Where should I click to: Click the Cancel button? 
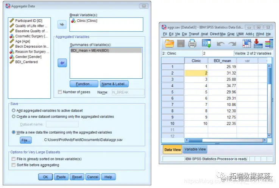92,177
